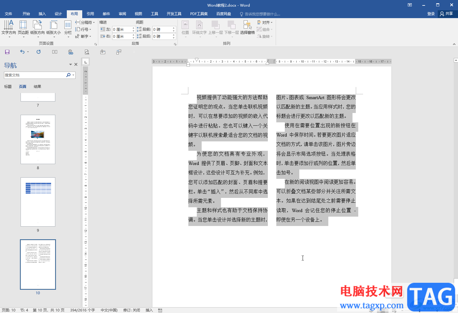Image resolution: width=458 pixels, height=313 pixels.
Task: Decrease the right indent with down stepper
Action: tap(133, 38)
